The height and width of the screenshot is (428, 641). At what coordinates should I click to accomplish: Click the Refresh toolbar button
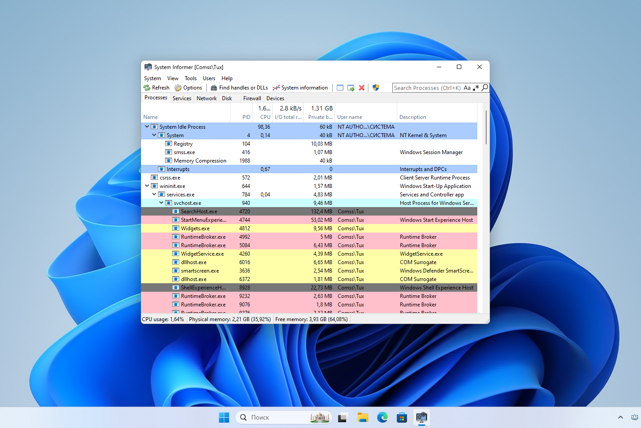coord(157,88)
